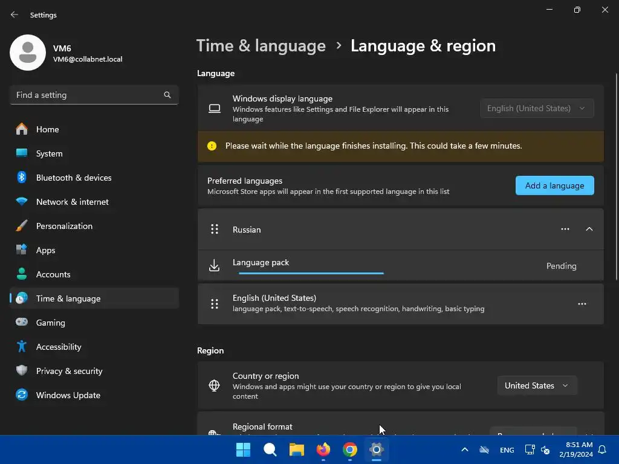
Task: Open Gaming settings
Action: pos(94,323)
